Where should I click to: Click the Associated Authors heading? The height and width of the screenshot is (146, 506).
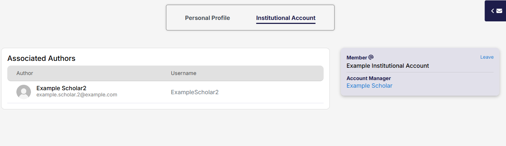[41, 58]
